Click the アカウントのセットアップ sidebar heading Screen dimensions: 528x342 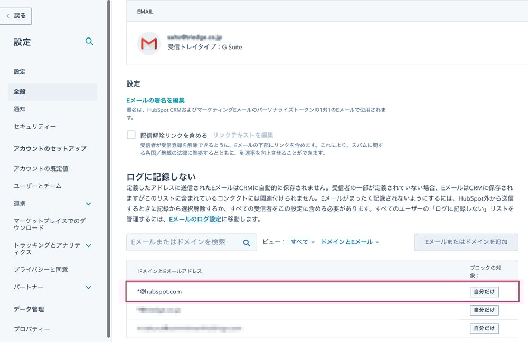[x=50, y=148]
